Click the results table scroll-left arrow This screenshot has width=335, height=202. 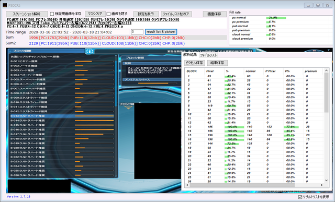pyautogui.click(x=187, y=185)
